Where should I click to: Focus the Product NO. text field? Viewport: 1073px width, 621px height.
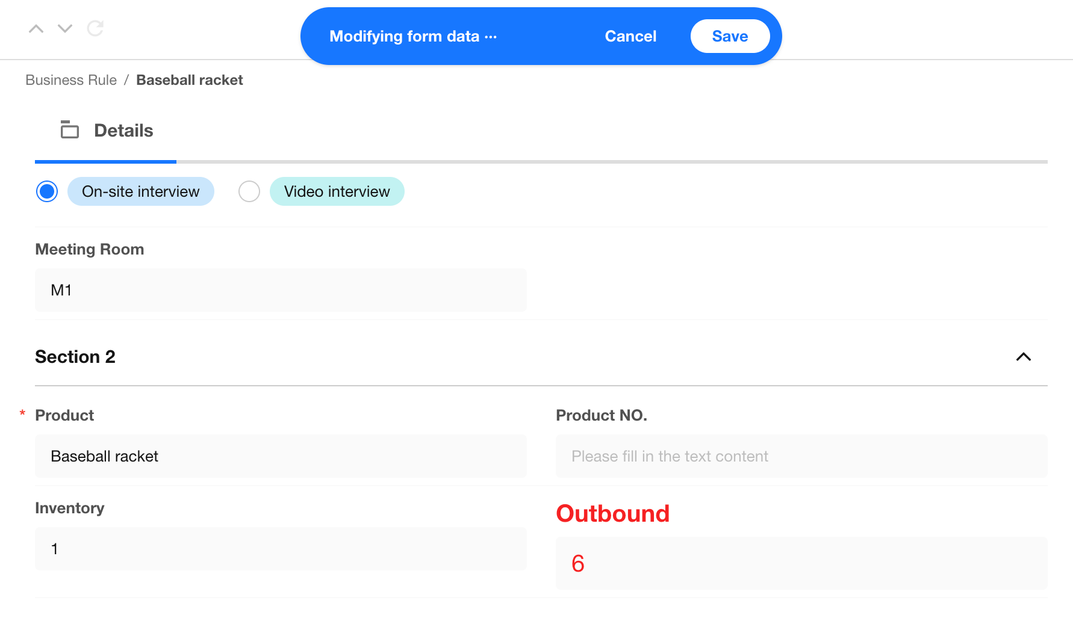pyautogui.click(x=801, y=456)
